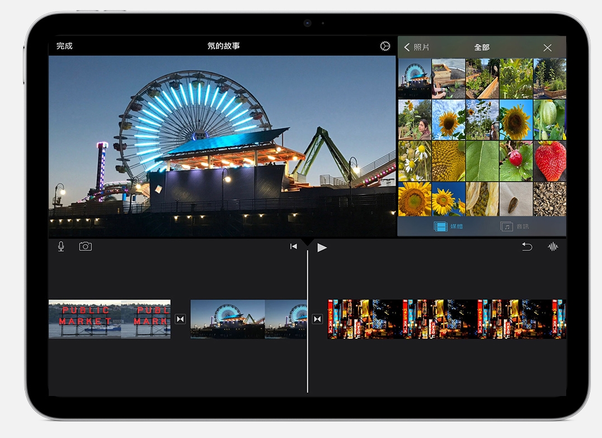Open project settings gear icon
Image resolution: width=602 pixels, height=438 pixels.
click(x=385, y=46)
